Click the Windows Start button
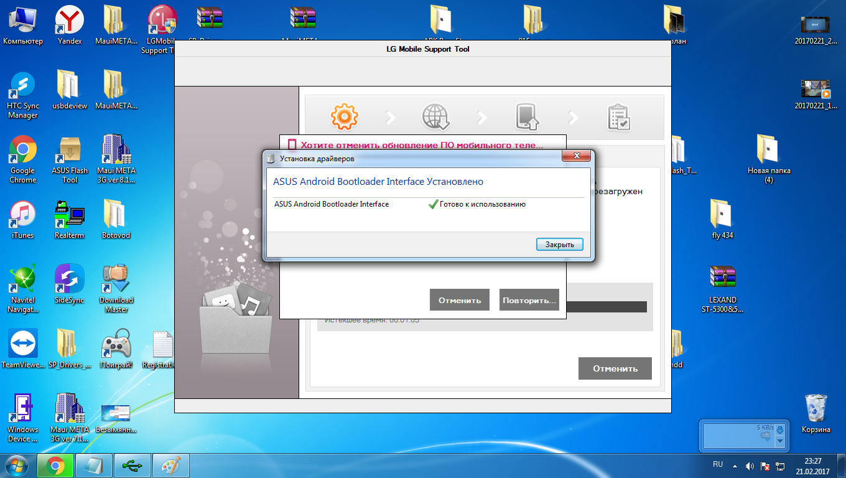This screenshot has height=478, width=846. point(17,465)
